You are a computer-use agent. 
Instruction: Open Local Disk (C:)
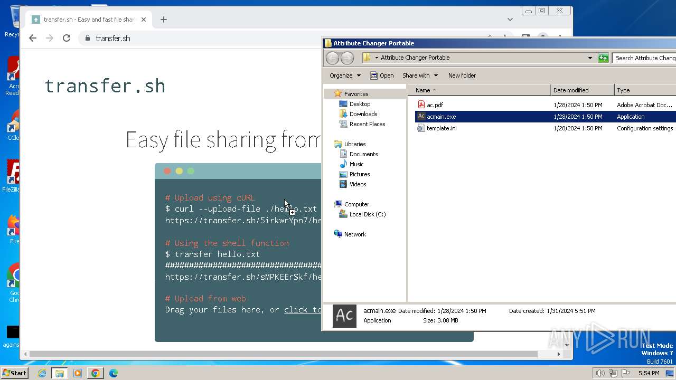click(367, 214)
